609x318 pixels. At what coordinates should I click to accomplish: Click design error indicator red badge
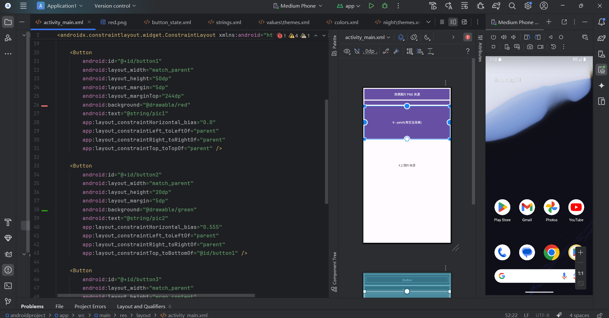(468, 37)
